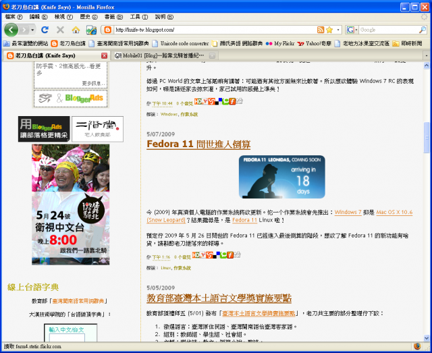Image resolution: width=432 pixels, height=353 pixels.
Task: Click the forward navigation arrow
Action: [x=24, y=30]
